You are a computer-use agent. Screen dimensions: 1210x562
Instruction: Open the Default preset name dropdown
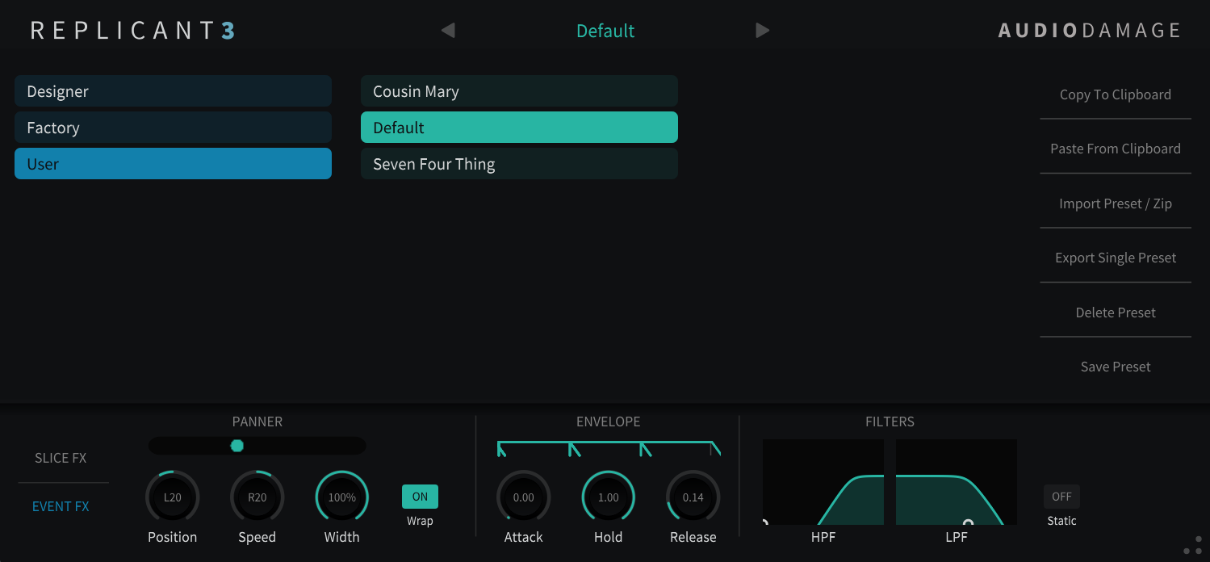coord(605,31)
